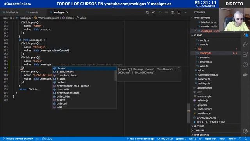This screenshot has width=250, height=141.
Task: Click the fields breadcrumb segment
Action: (69, 18)
